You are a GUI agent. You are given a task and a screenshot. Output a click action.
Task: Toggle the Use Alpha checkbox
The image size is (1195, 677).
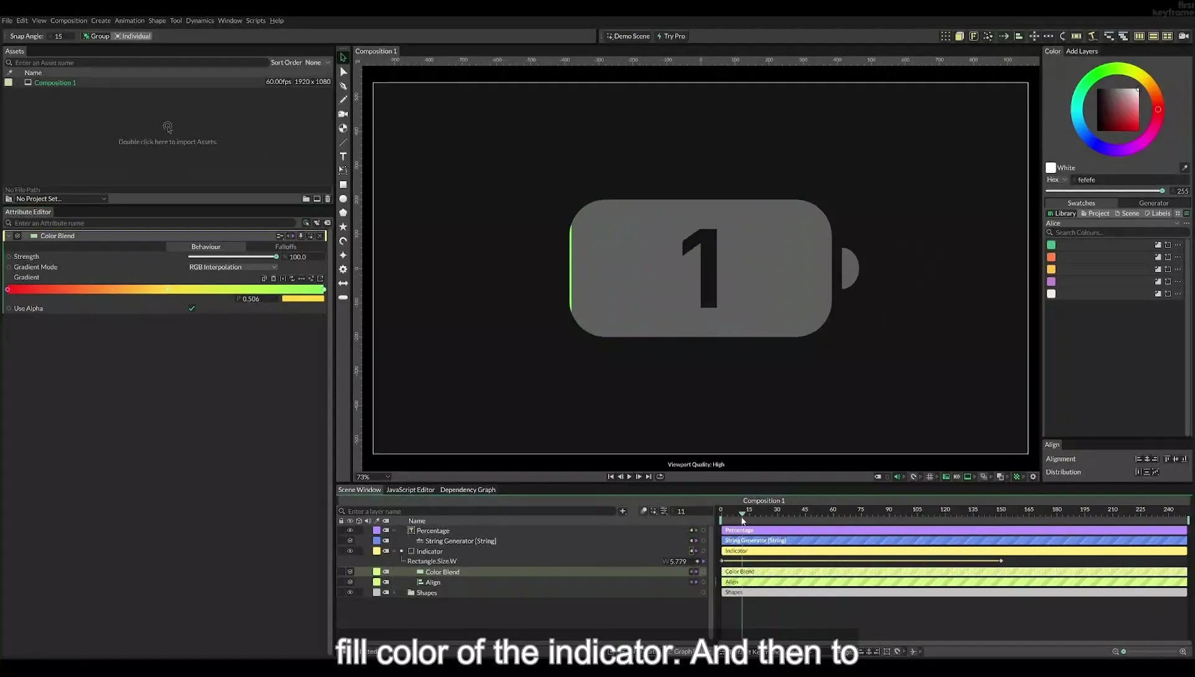(192, 309)
